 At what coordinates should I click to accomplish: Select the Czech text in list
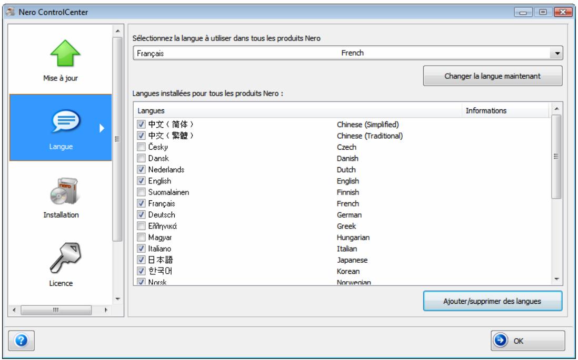[346, 147]
